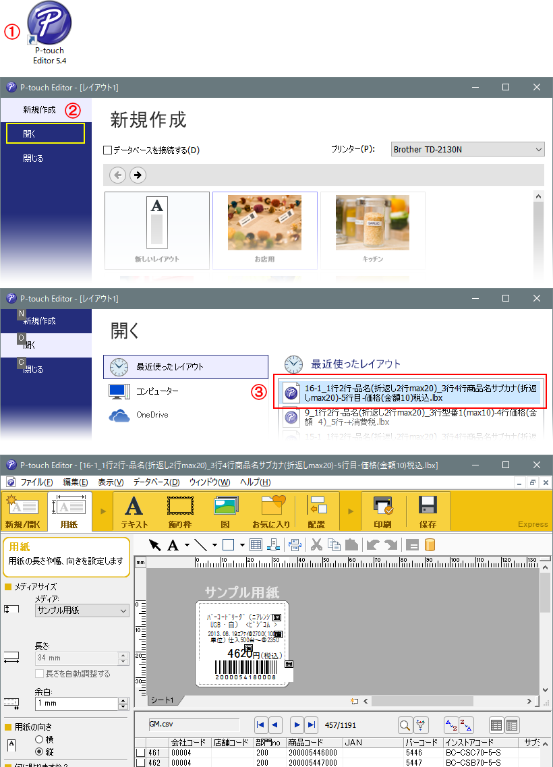Expand the ribbon arrow after 用紙 tab

[x=103, y=511]
